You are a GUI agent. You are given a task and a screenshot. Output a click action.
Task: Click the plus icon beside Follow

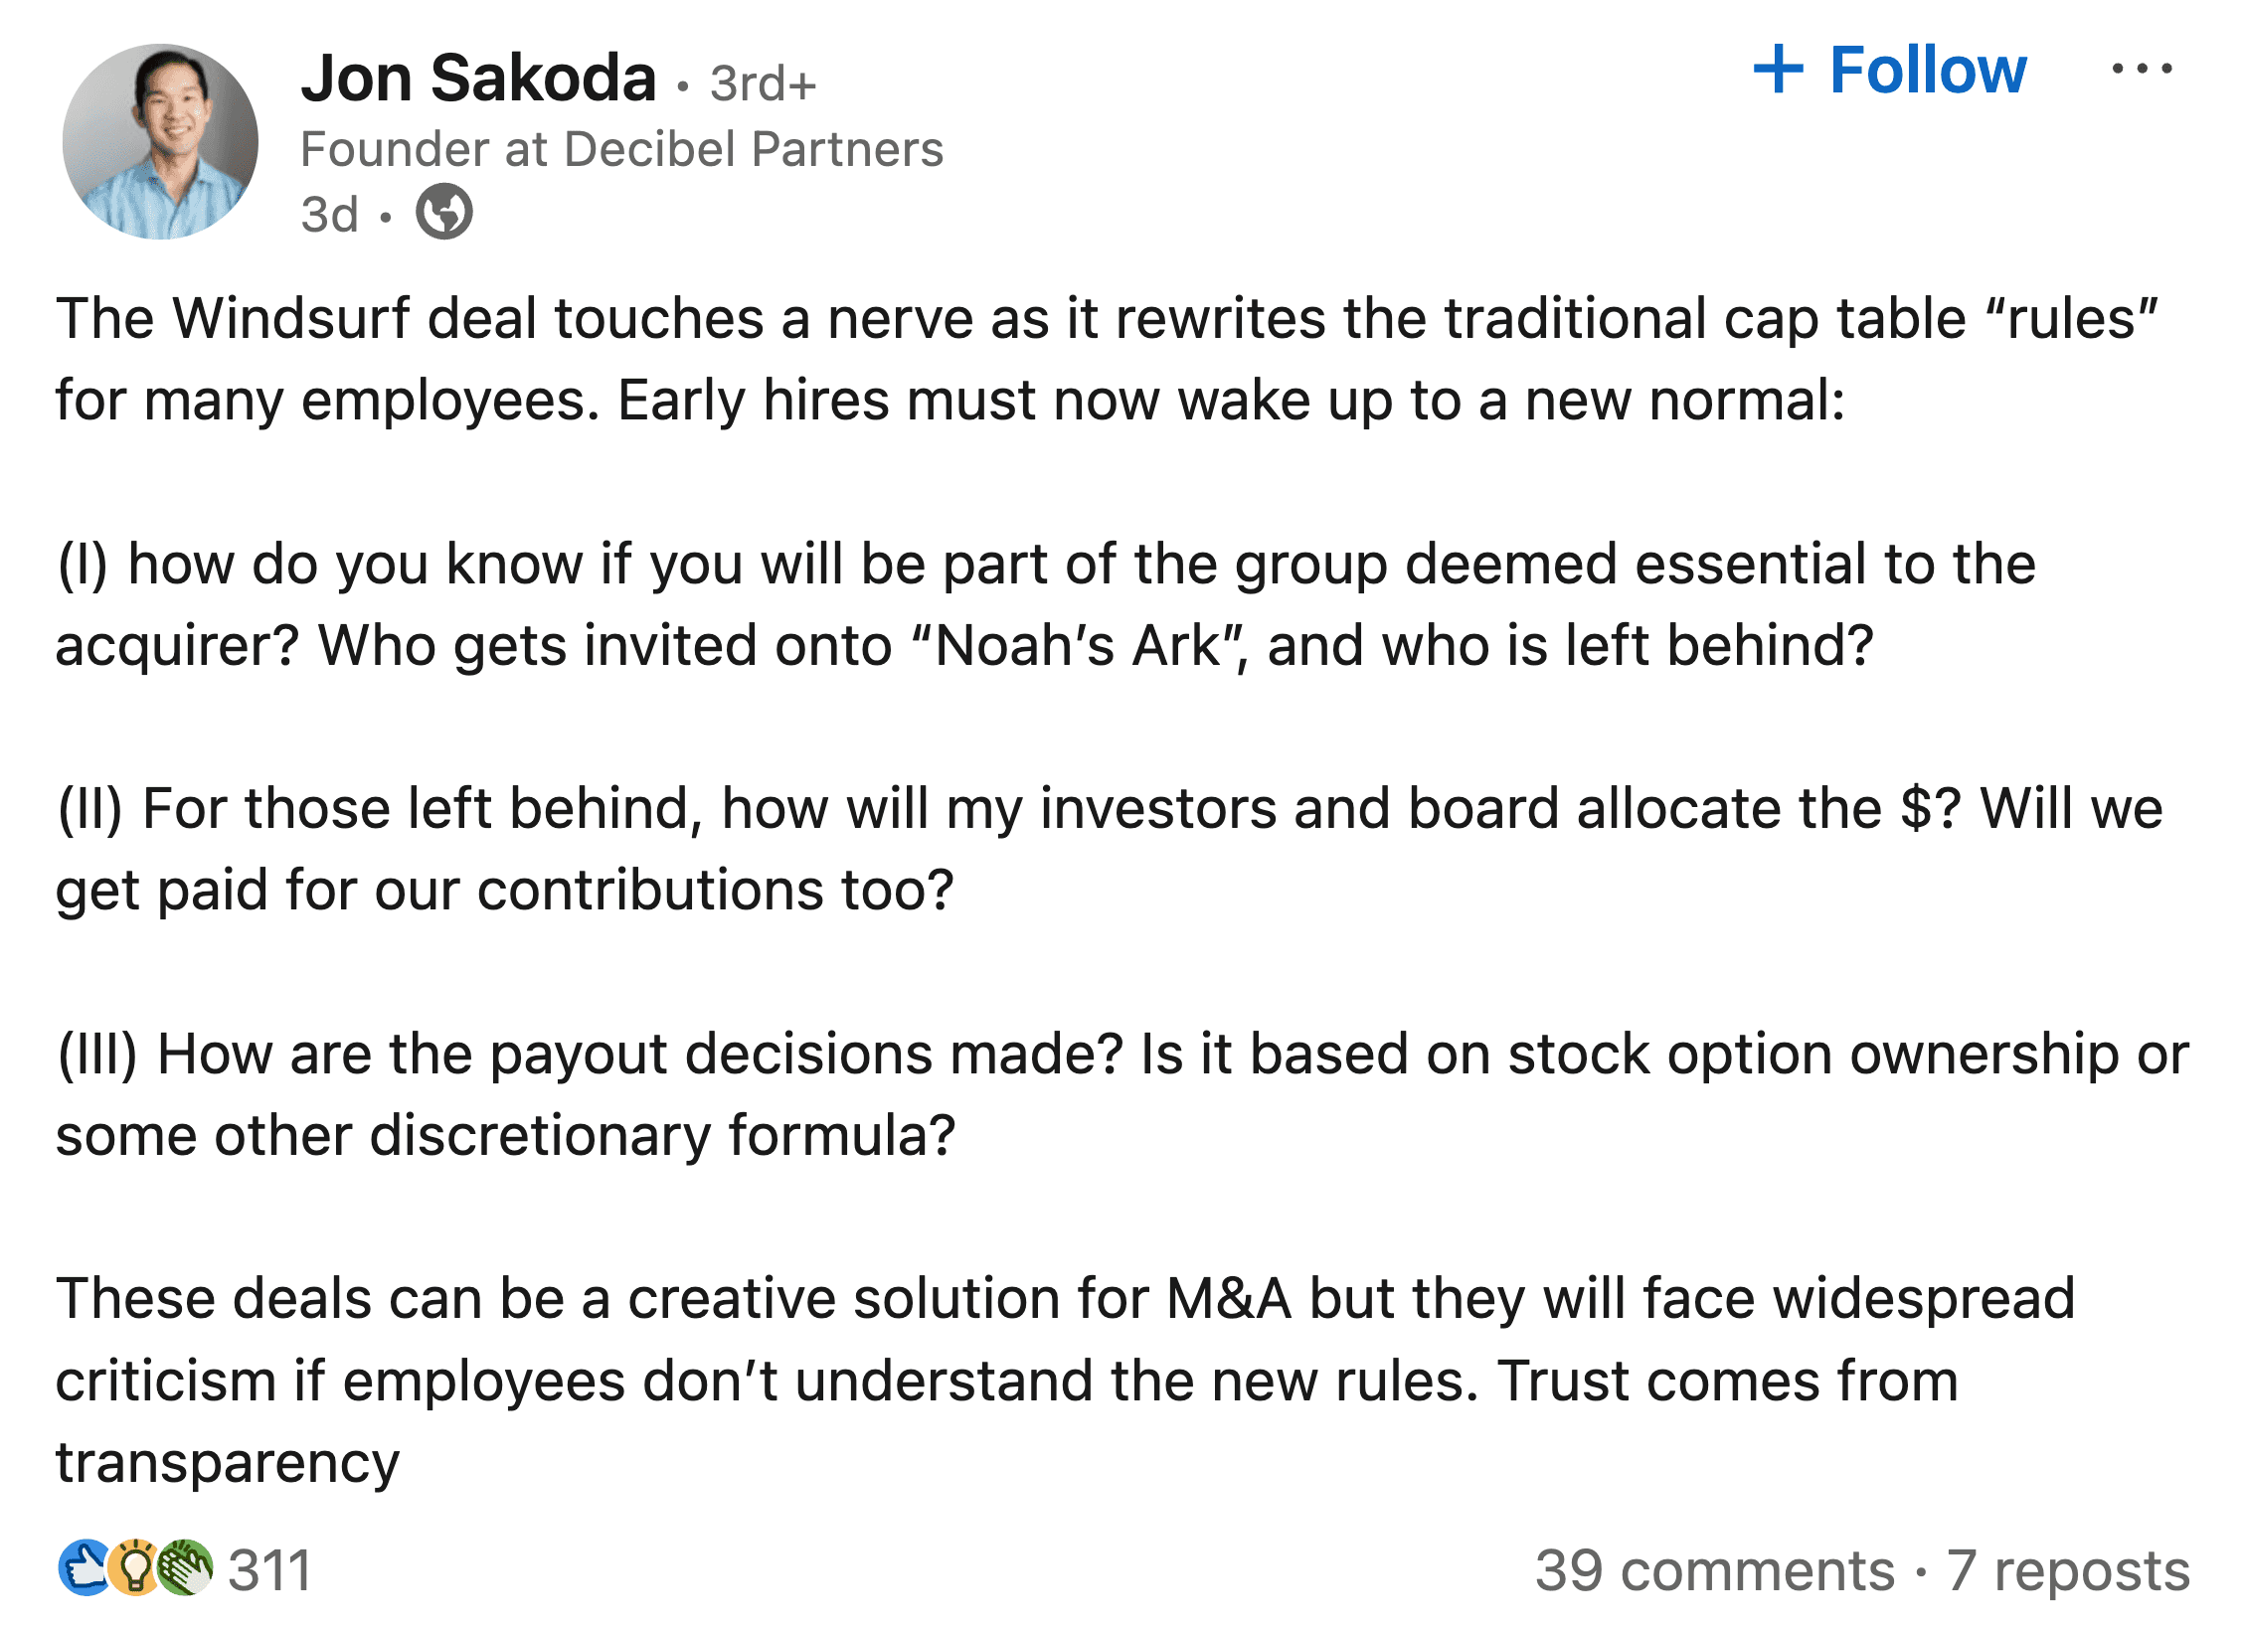coord(1778,70)
